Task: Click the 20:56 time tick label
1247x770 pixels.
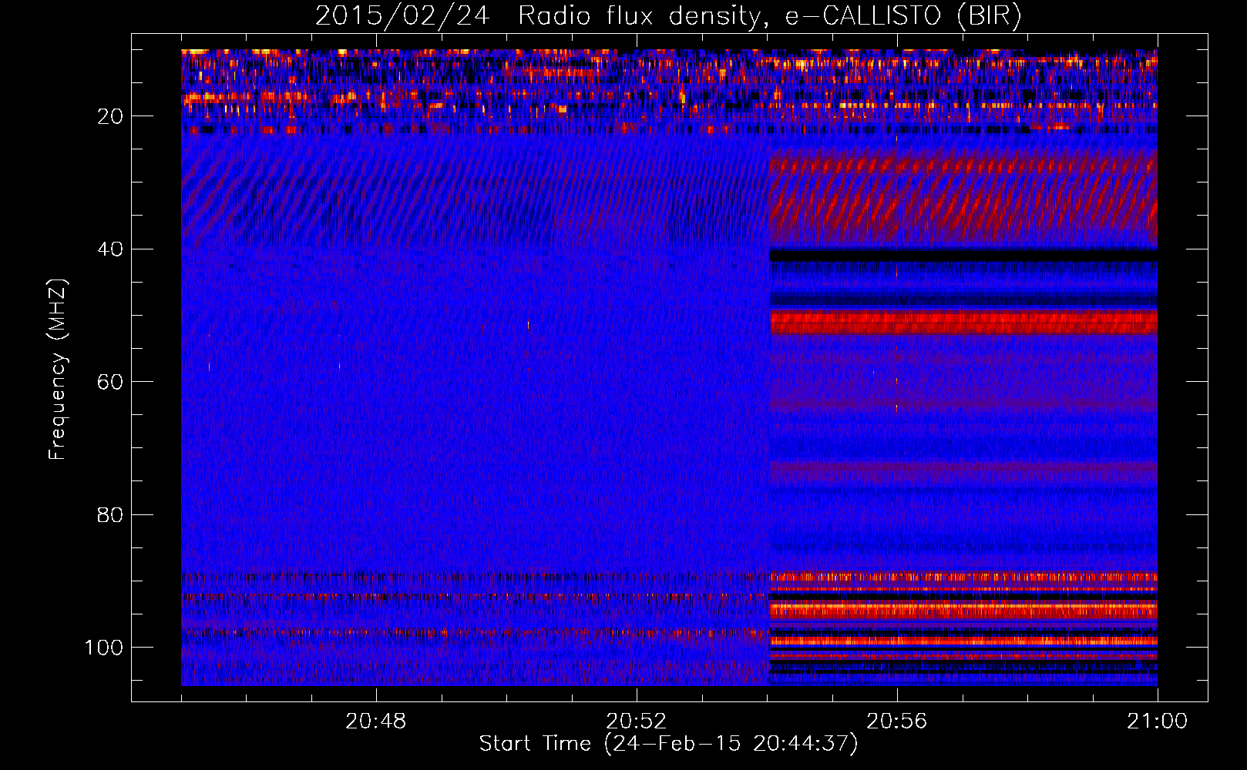Action: pos(896,721)
